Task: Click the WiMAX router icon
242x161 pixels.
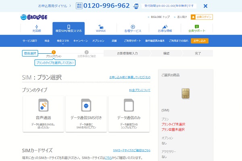Action: click(x=101, y=27)
